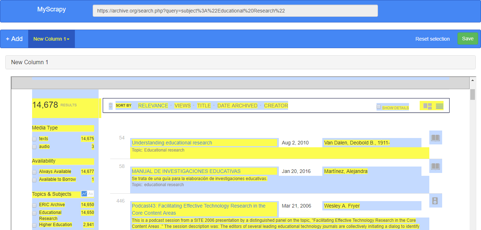Open the book icon for Understanding educational research
481x230 pixels.
point(435,137)
